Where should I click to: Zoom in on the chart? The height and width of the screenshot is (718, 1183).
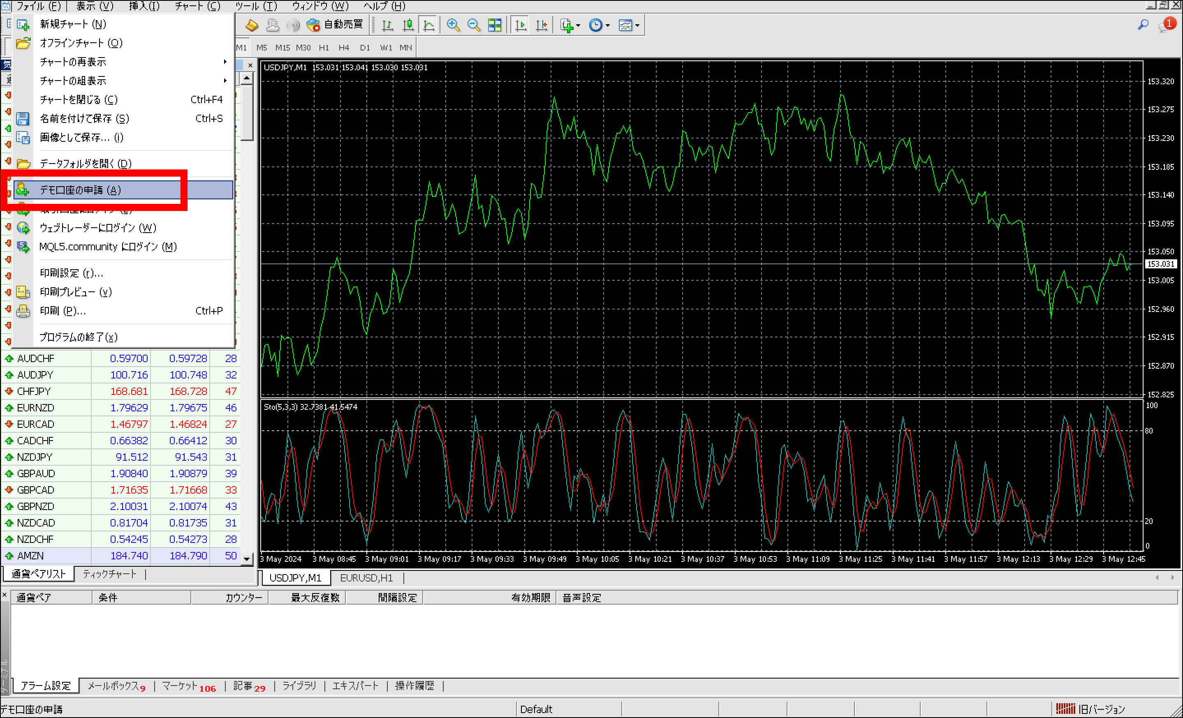pos(452,25)
